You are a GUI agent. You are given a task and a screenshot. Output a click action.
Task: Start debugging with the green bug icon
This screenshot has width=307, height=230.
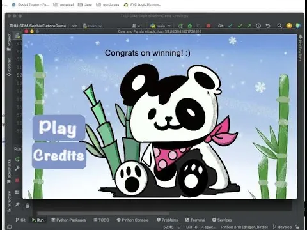click(x=190, y=26)
